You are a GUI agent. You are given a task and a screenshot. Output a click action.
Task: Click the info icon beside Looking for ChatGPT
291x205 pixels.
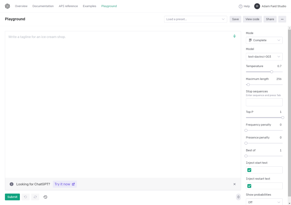click(12, 184)
